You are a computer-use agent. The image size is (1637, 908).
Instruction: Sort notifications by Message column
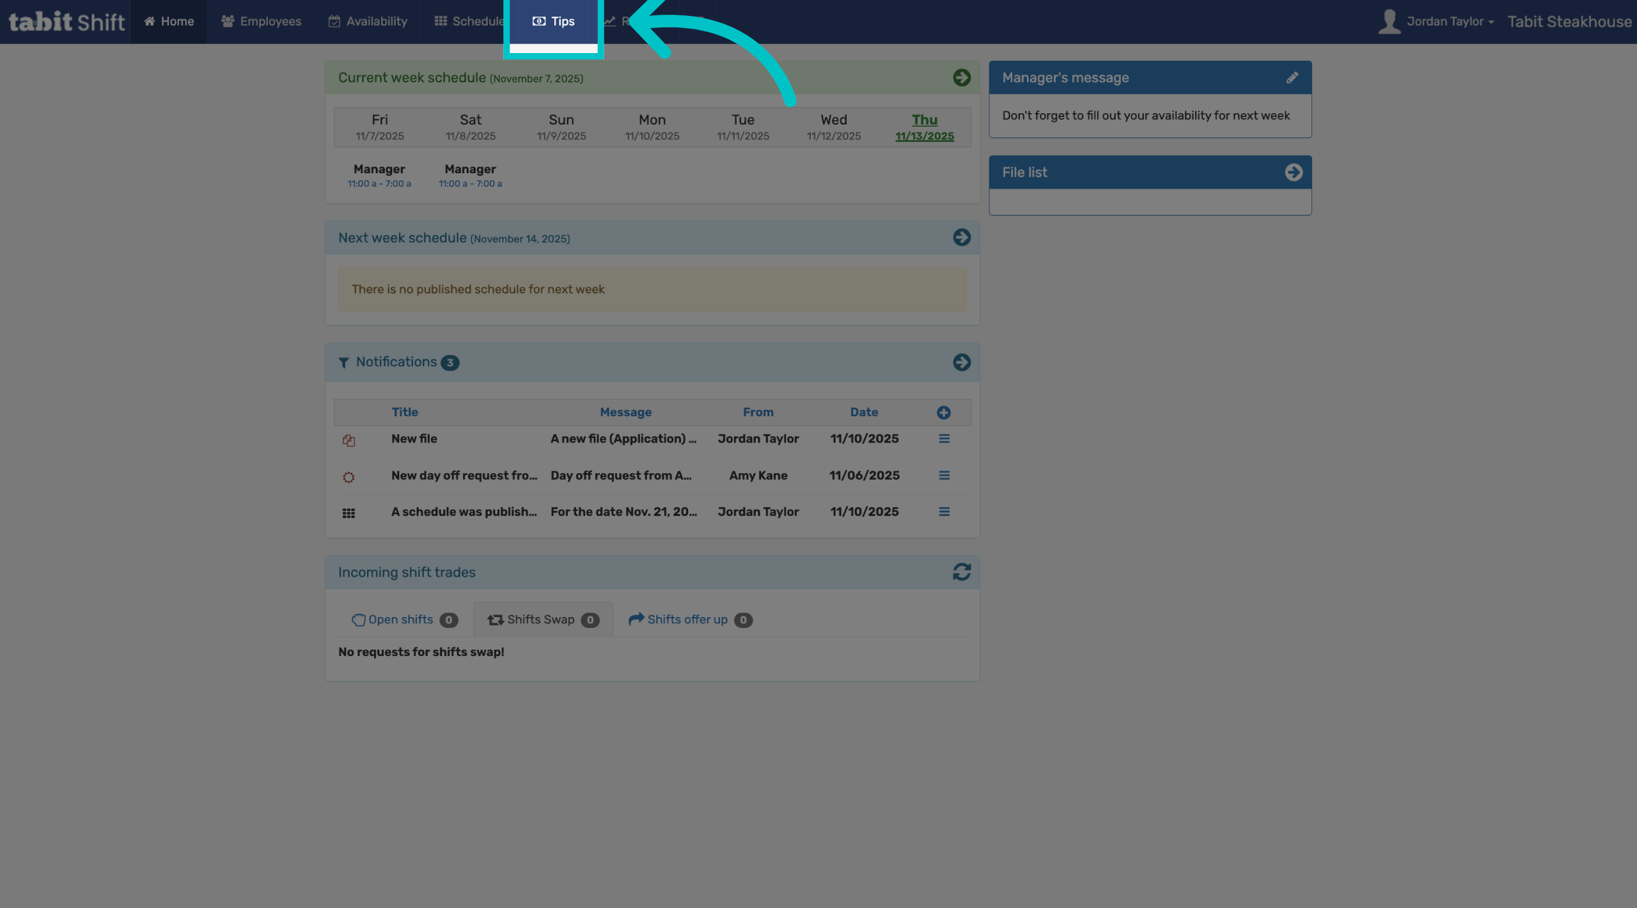pos(625,412)
